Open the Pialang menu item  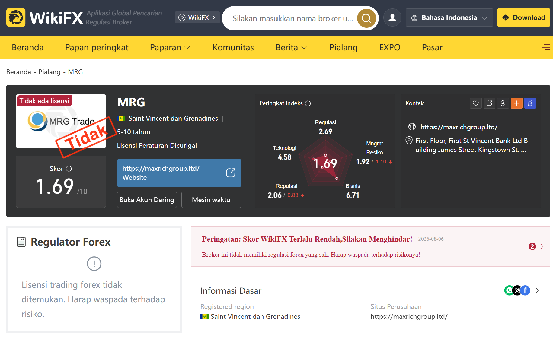coord(343,47)
